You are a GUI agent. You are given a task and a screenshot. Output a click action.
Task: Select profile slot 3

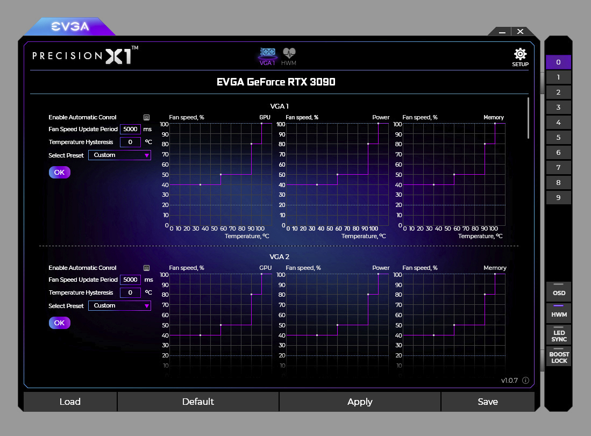558,108
